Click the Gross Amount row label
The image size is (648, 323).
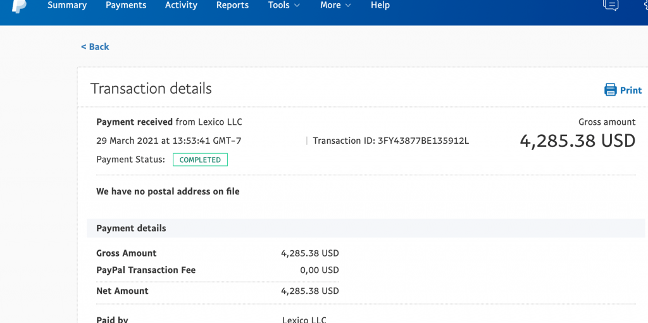(x=127, y=253)
